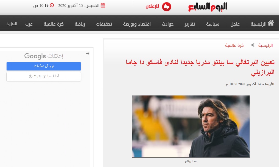Click the breadcrumb arrow separator
279x167 pixels.
pyautogui.click(x=252, y=45)
